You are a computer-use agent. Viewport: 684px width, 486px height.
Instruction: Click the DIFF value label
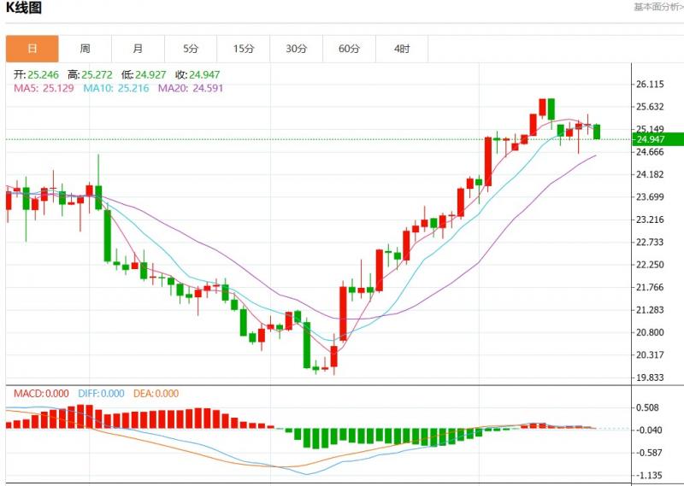pos(101,394)
